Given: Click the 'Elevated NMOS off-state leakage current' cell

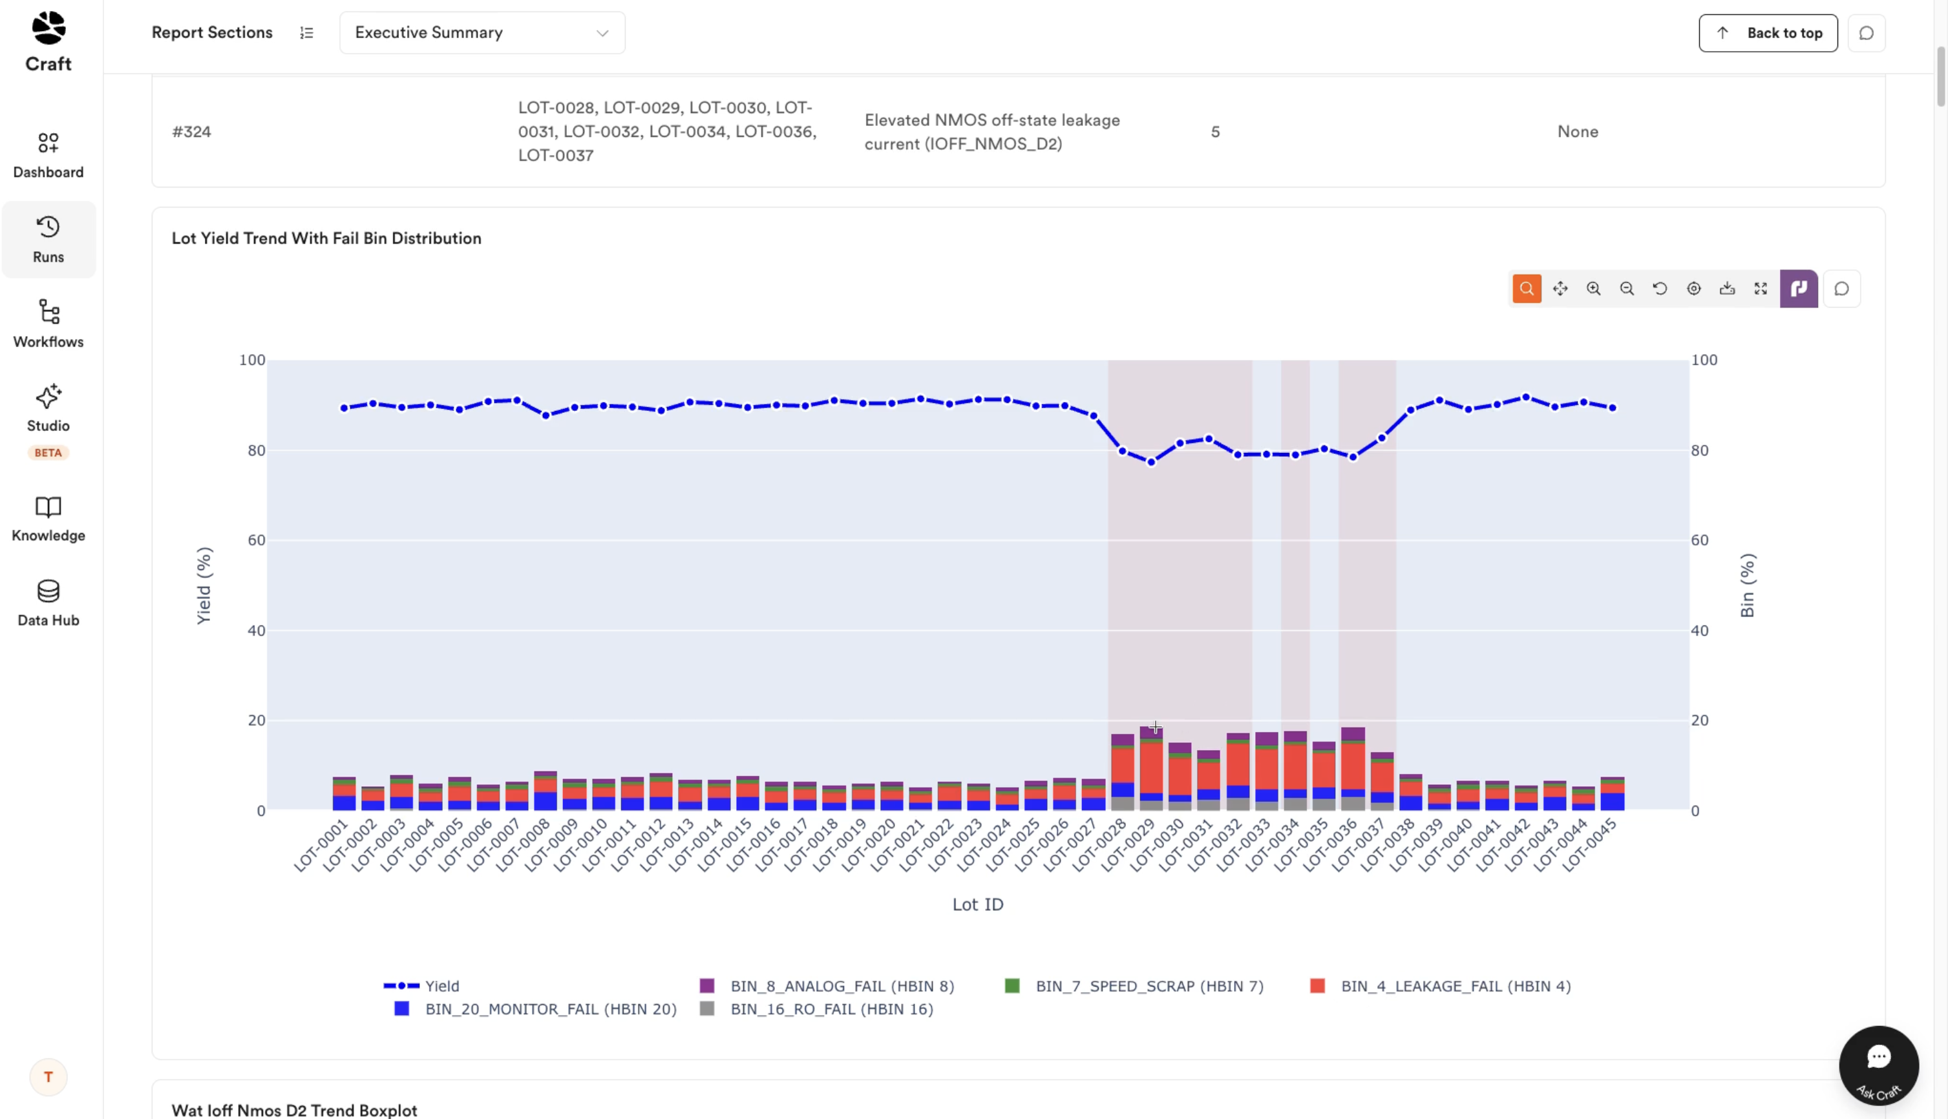Looking at the screenshot, I should [x=991, y=131].
